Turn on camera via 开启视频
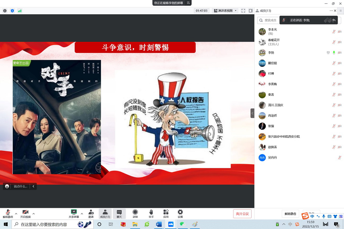This screenshot has height=229, width=344. pos(25,214)
